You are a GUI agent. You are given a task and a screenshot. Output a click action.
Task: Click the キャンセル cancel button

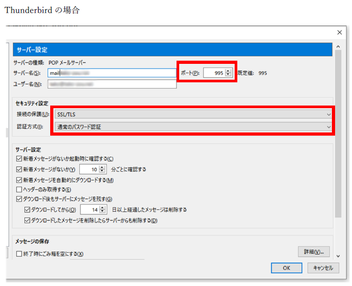pos(323,268)
